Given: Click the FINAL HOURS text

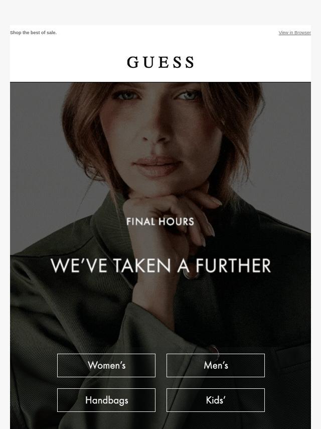Looking at the screenshot, I should [x=160, y=222].
